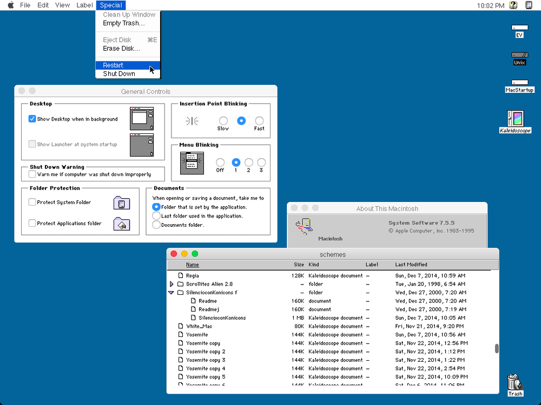The height and width of the screenshot is (405, 541).
Task: Click the menu bar clock showing 10:02 PM
Action: tap(491, 5)
